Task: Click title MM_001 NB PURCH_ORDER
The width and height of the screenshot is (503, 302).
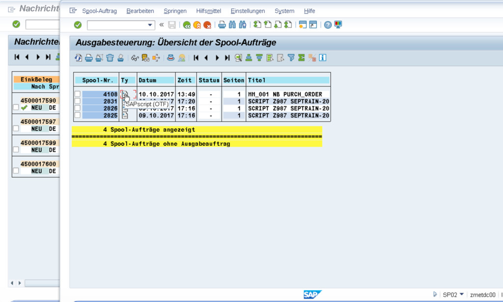Action: [x=285, y=94]
